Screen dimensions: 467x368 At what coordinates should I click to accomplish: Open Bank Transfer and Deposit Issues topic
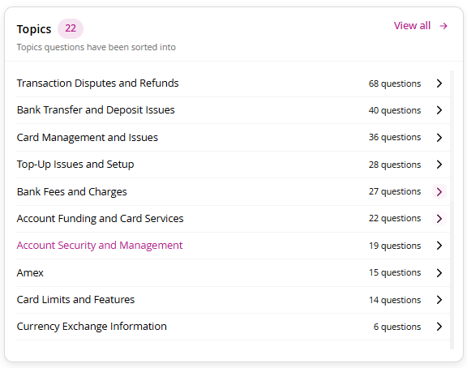point(96,110)
